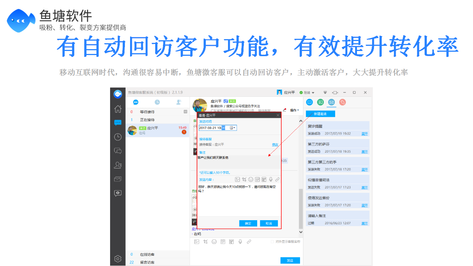
Task: Click the 发送 button
Action: pyautogui.click(x=290, y=260)
